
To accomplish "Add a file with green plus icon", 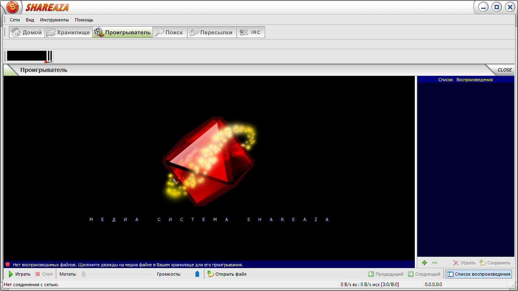I will (x=425, y=263).
